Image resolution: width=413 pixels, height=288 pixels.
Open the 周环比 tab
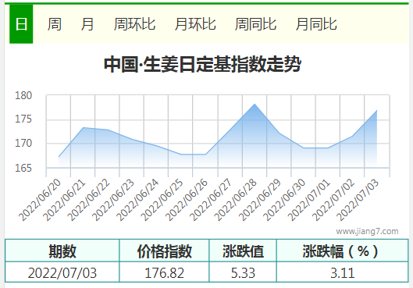pyautogui.click(x=134, y=24)
